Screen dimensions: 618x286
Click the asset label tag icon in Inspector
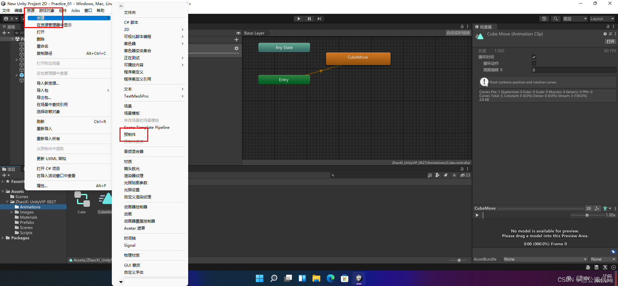click(613, 252)
